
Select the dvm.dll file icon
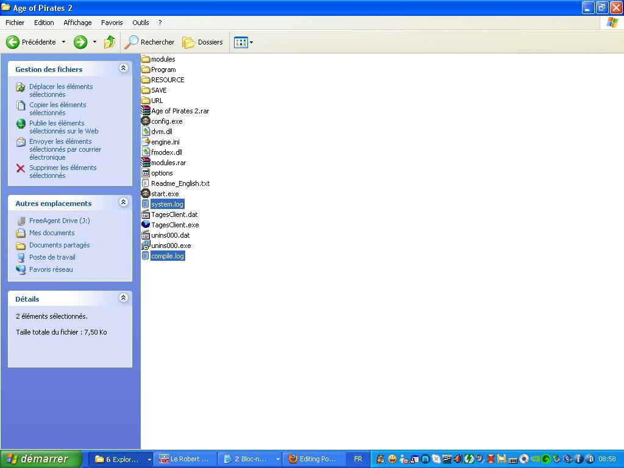146,132
